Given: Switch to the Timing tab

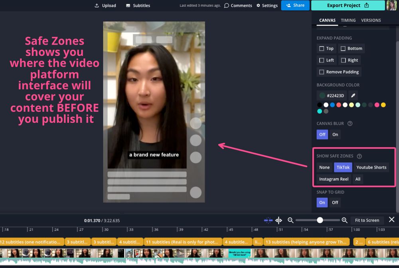Looking at the screenshot, I should [x=348, y=20].
